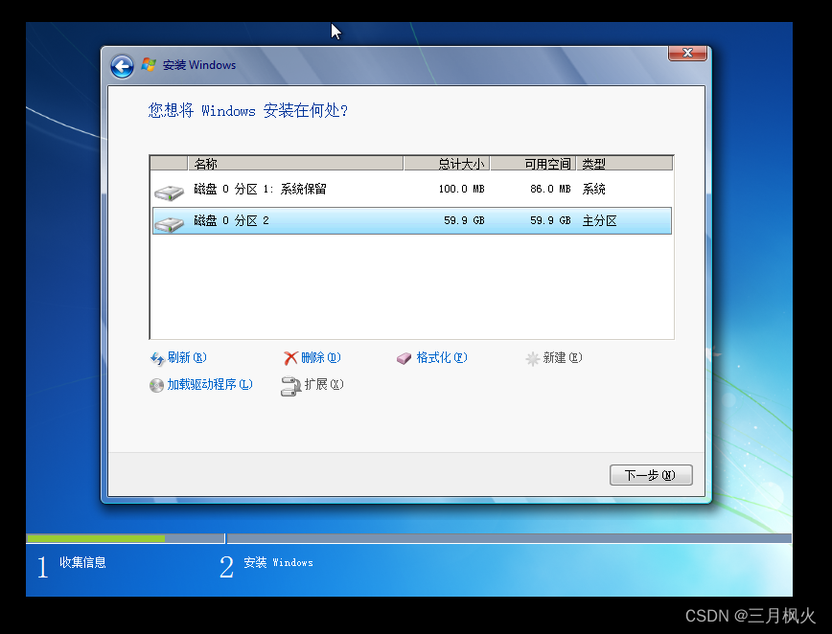Click the 100.0 MB total size cell
The height and width of the screenshot is (634, 832).
click(x=461, y=190)
